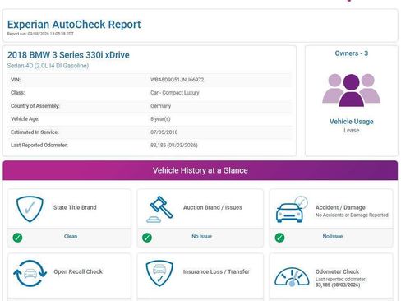Click the three owners people icon
401x301 pixels.
coord(352,90)
